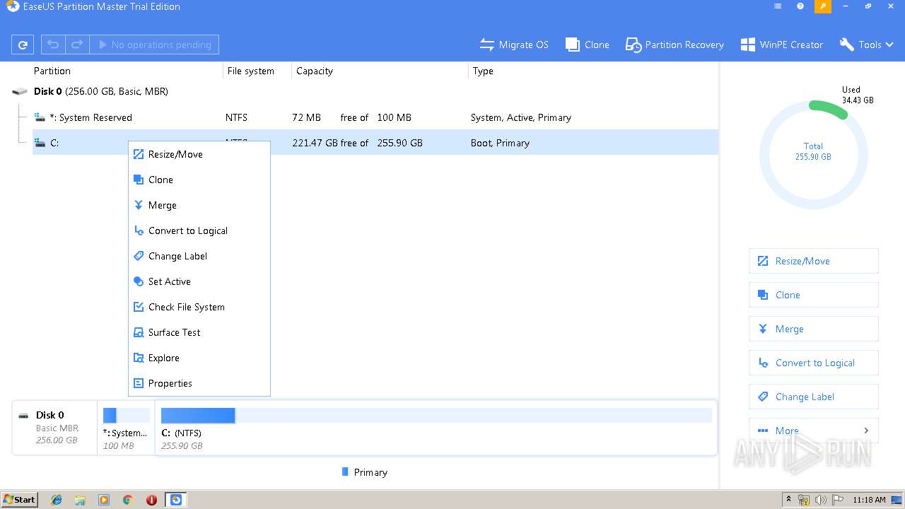905x509 pixels.
Task: Click Clone button in right panel
Action: (x=813, y=295)
